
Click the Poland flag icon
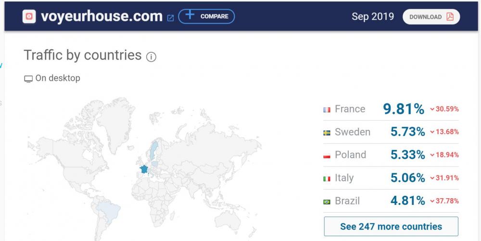click(x=327, y=156)
